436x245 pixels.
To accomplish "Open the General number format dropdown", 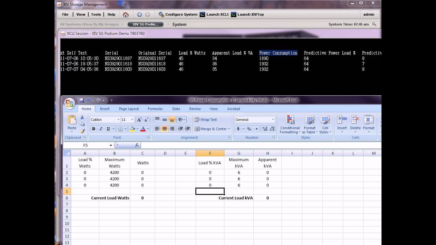I will (x=273, y=120).
